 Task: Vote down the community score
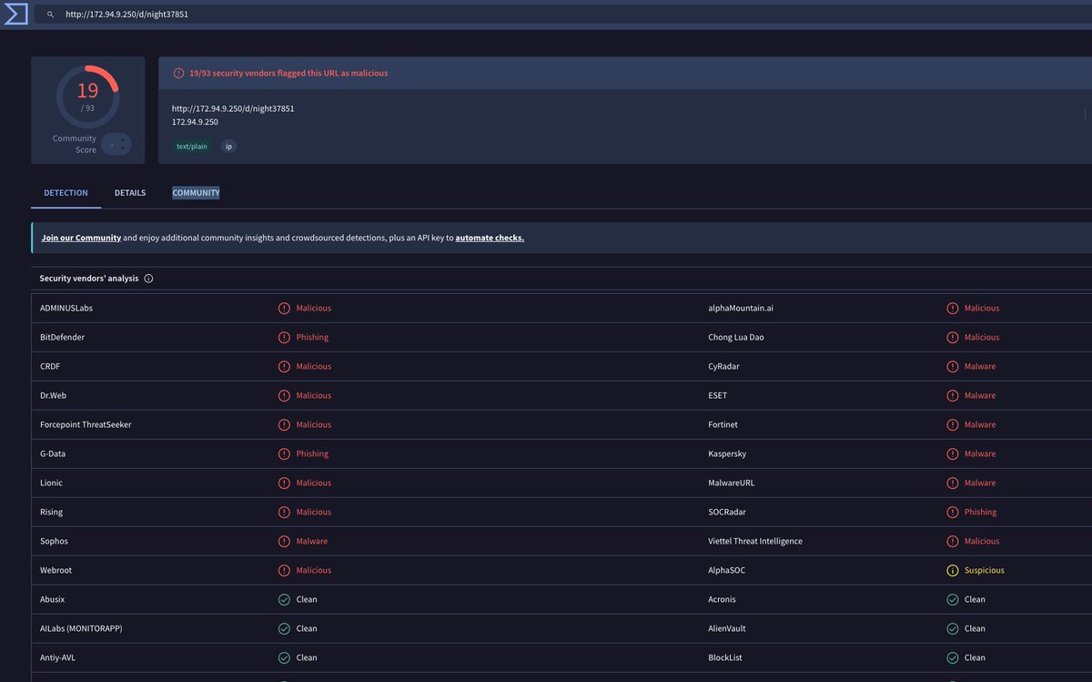tap(123, 148)
